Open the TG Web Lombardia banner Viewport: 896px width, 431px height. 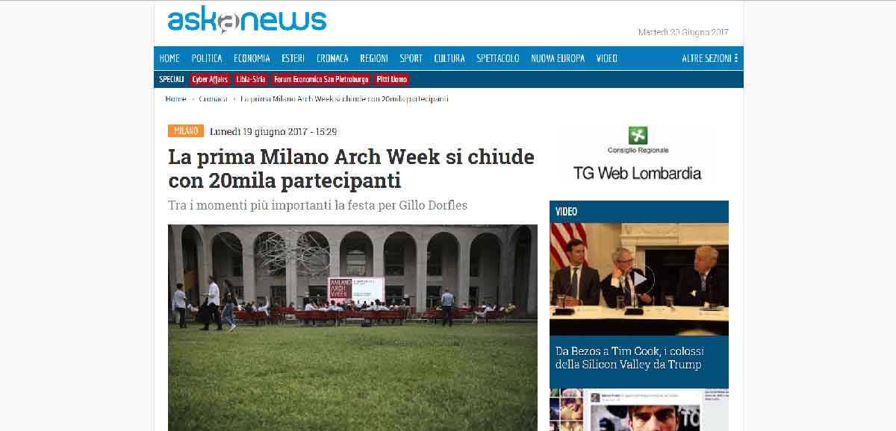click(637, 154)
